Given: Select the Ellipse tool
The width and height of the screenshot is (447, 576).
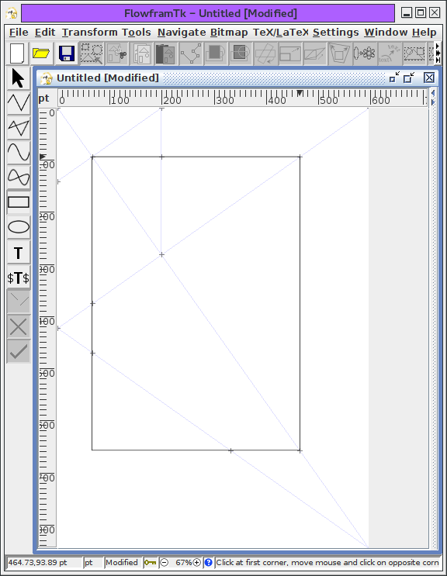Looking at the screenshot, I should [x=19, y=227].
